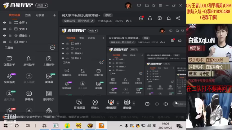232x130 pixels.
Task: Click the FPS:30 status readout
Action: pos(113,117)
